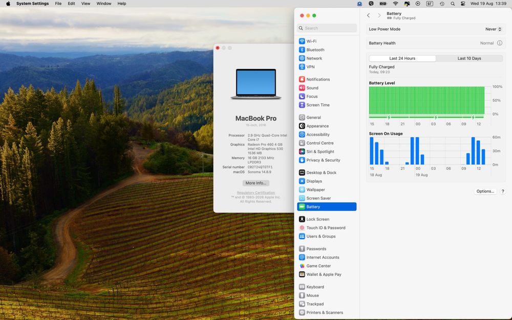Open the View menu
Image resolution: width=512 pixels, height=320 pixels.
[86, 4]
